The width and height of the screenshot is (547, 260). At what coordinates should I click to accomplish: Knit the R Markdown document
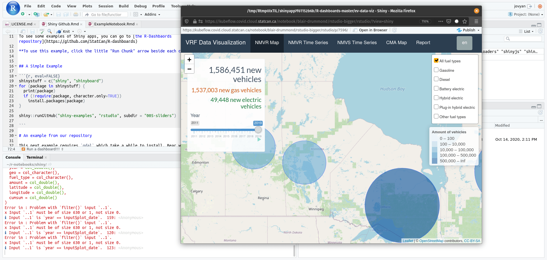click(x=64, y=31)
